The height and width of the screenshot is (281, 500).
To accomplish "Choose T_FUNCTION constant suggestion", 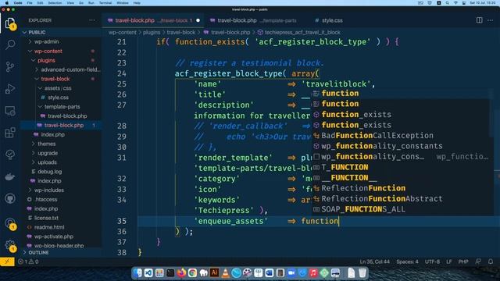I will (x=401, y=167).
